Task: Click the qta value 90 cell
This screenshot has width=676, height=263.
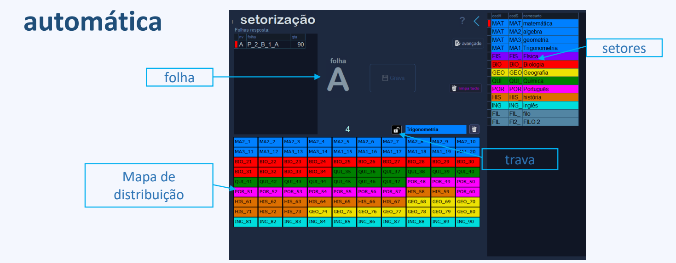Action: (298, 45)
